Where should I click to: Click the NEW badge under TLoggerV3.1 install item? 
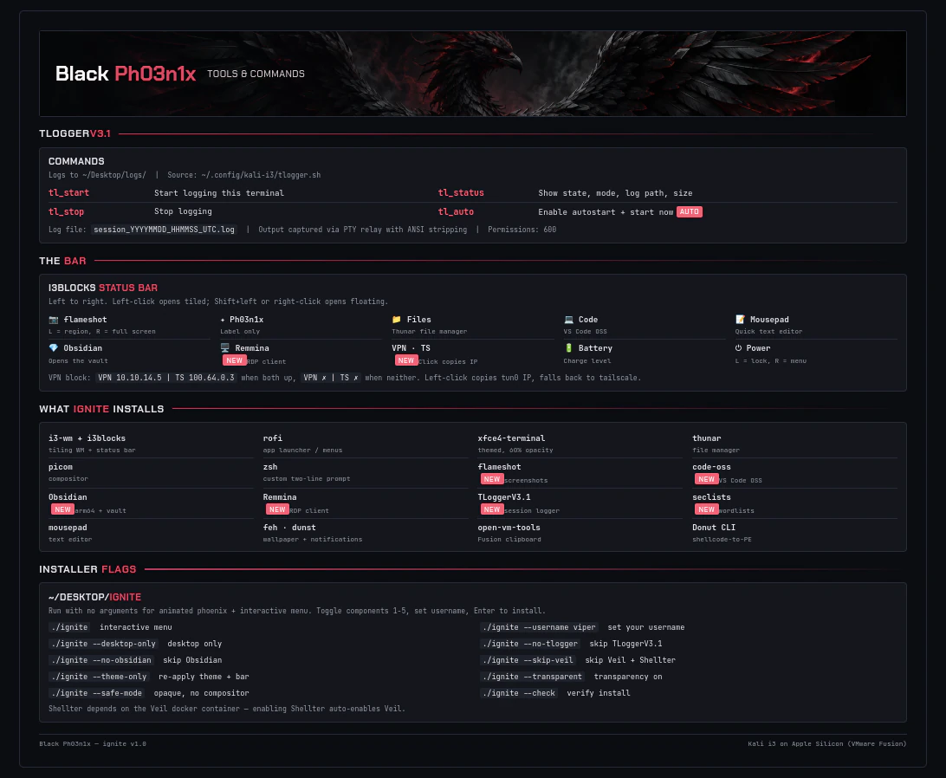coord(492,509)
